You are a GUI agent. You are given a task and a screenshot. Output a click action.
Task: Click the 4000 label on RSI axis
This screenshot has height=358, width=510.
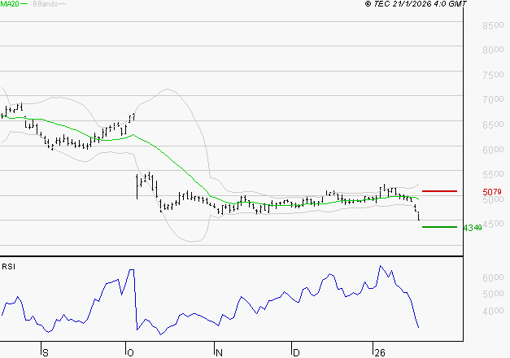(494, 311)
